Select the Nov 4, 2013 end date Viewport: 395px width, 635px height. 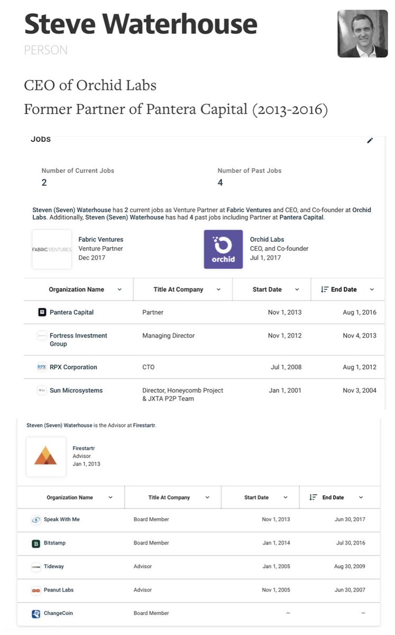[360, 335]
